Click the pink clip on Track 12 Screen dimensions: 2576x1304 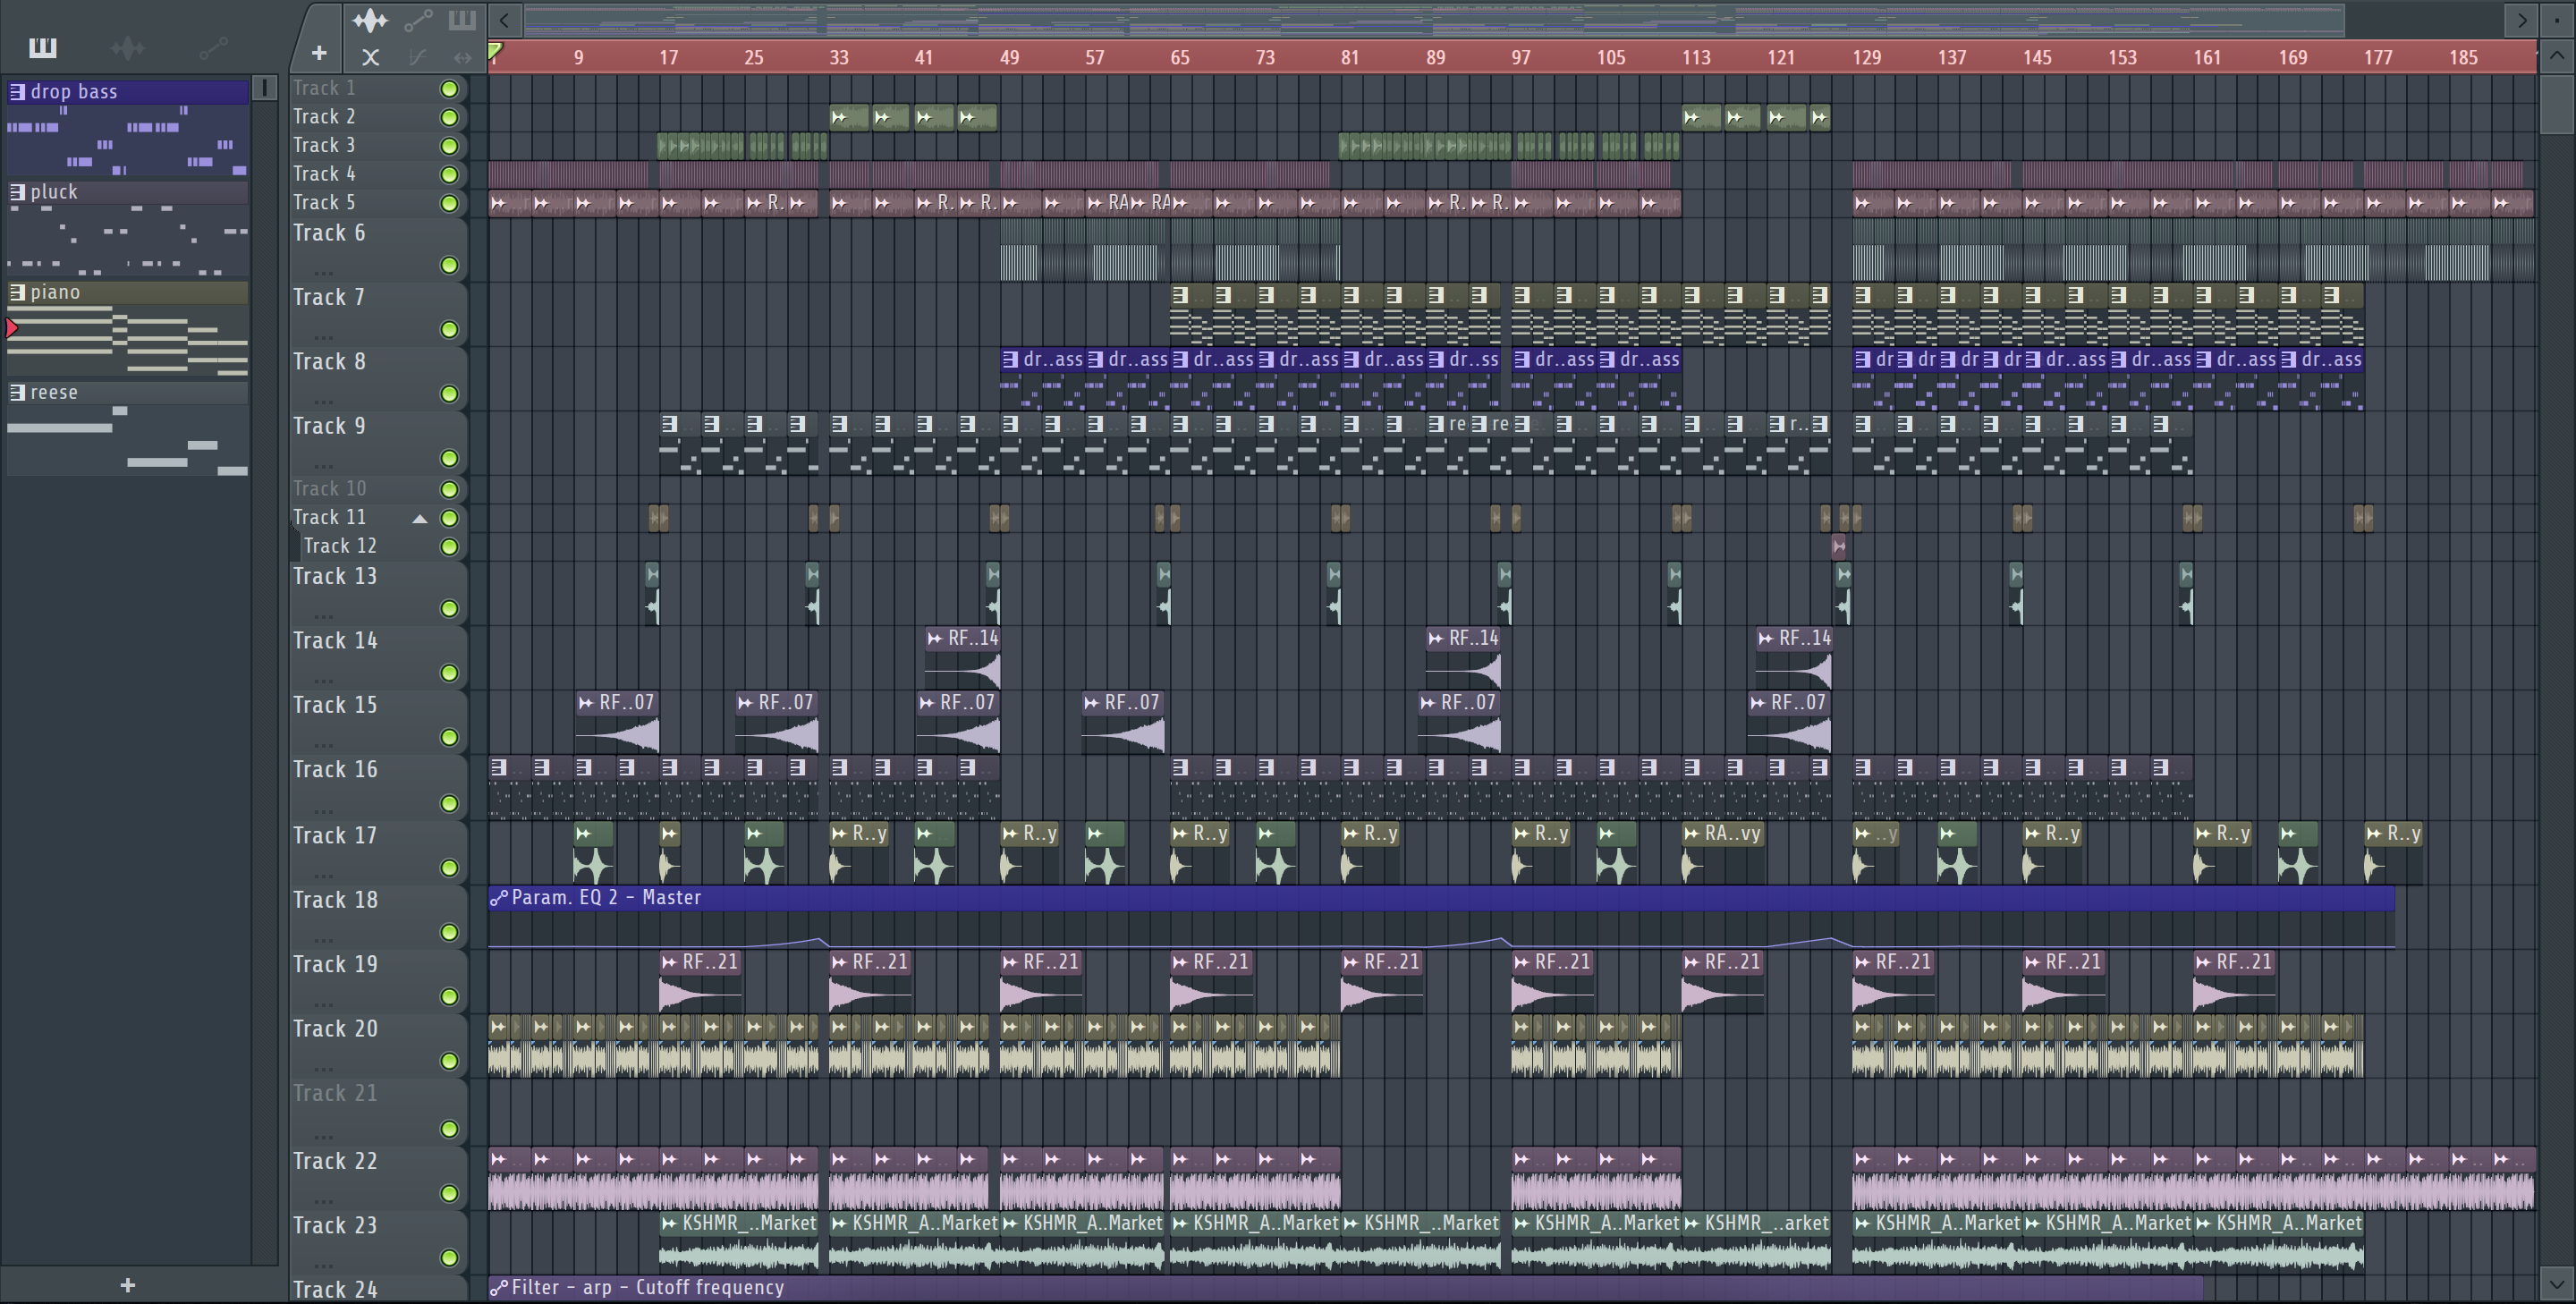coord(1838,546)
